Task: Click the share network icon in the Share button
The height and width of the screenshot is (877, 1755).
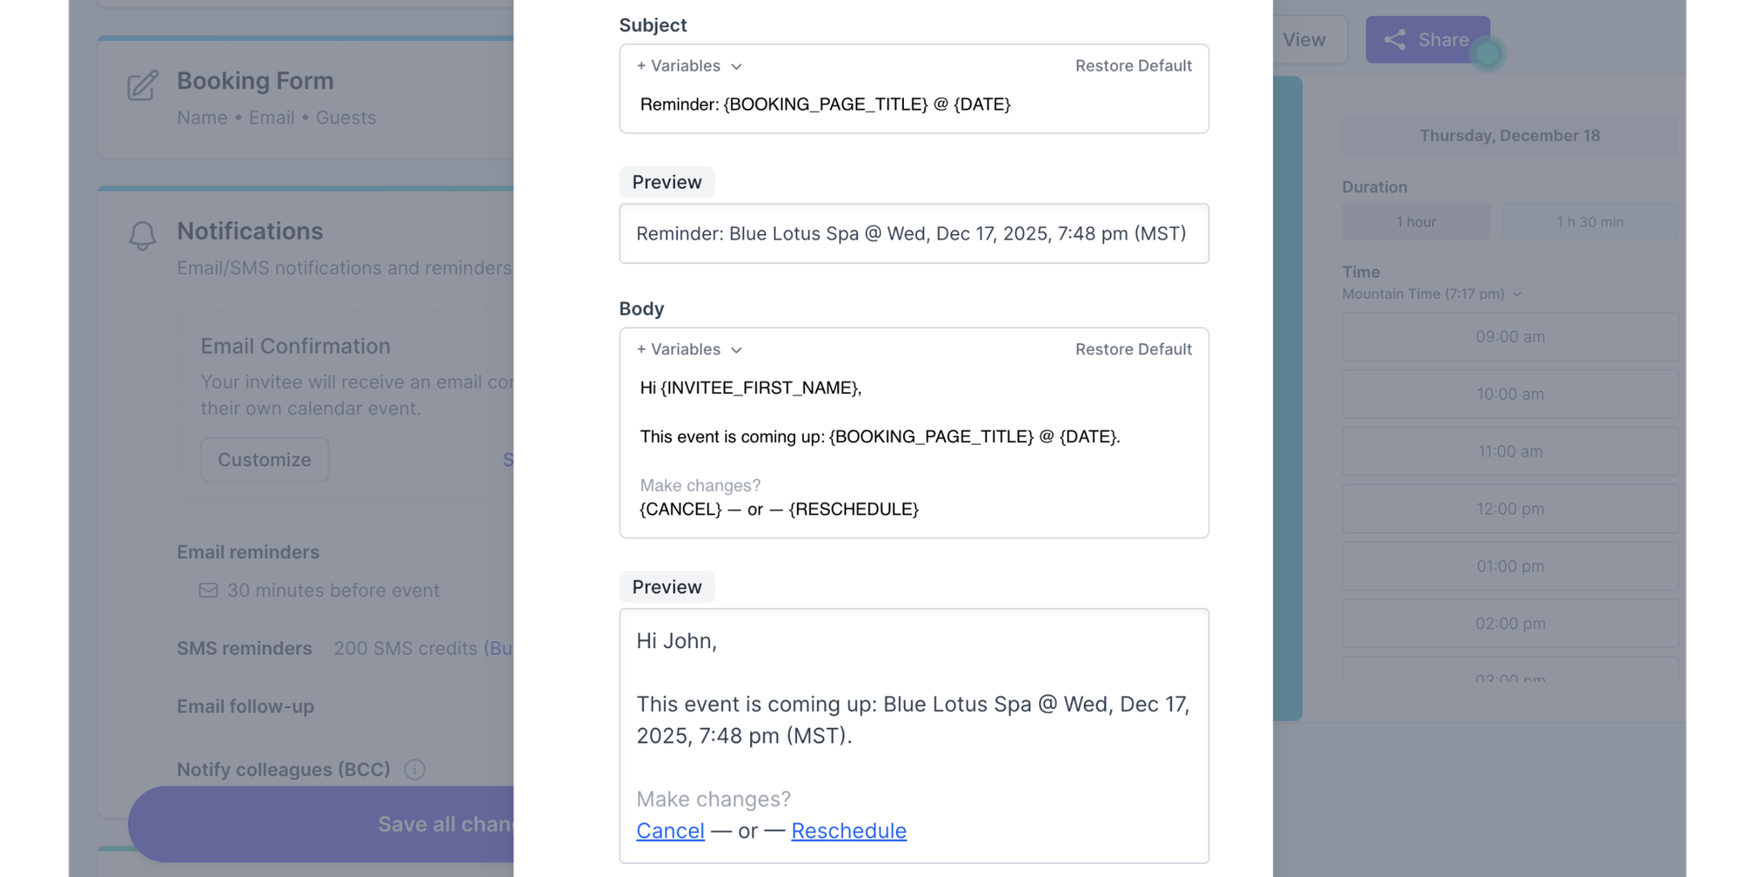Action: [1395, 39]
